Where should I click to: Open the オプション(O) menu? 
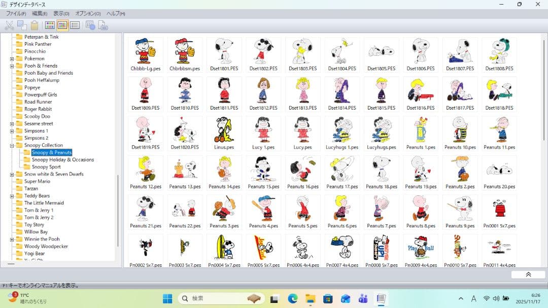[x=88, y=13]
